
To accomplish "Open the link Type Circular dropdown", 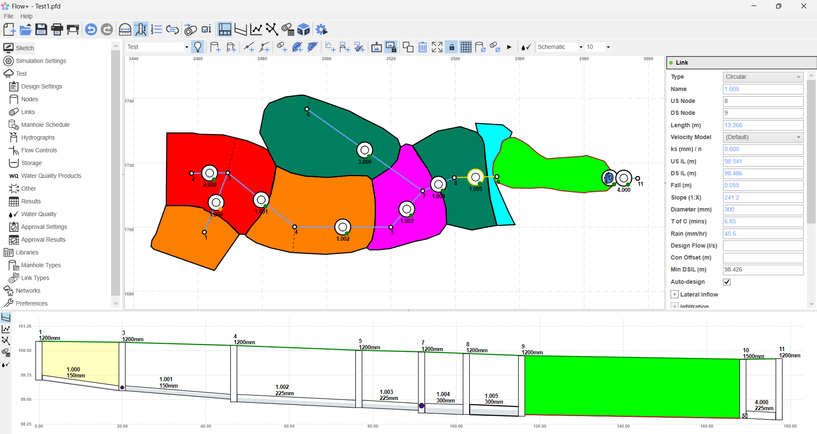I will (x=763, y=77).
